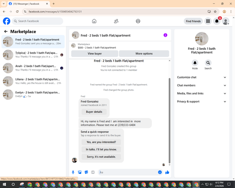
Task: Click the scroll down arrow in chat
Action: tap(169, 165)
